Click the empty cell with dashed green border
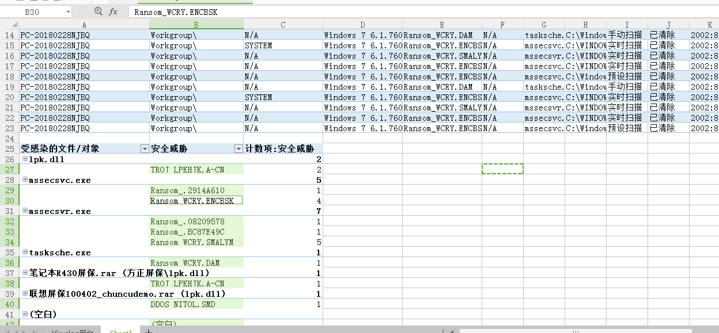 pyautogui.click(x=502, y=169)
